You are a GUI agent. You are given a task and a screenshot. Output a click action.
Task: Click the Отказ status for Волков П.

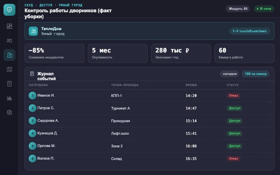(233, 159)
